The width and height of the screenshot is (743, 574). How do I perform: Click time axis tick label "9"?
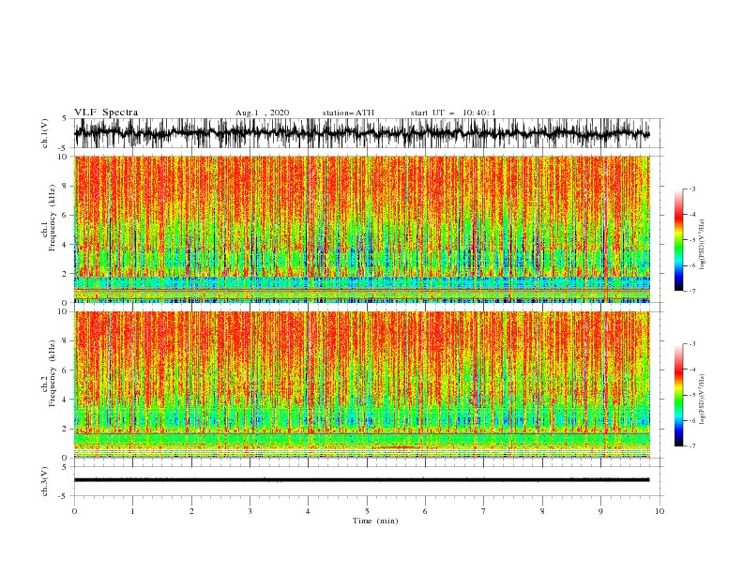click(x=600, y=511)
